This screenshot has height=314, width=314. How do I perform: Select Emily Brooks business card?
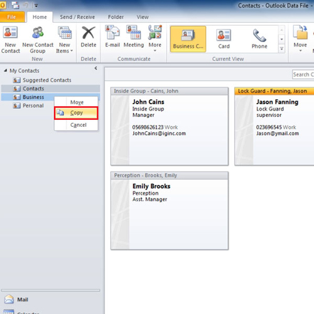[x=170, y=211]
